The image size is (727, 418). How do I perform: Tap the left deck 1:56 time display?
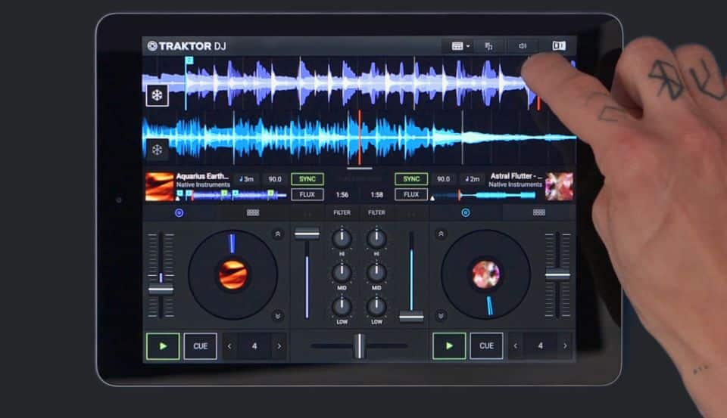pos(342,195)
